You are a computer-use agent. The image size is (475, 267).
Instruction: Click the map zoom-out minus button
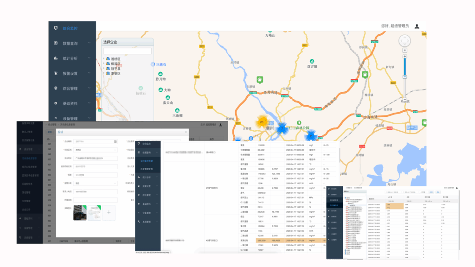405,100
